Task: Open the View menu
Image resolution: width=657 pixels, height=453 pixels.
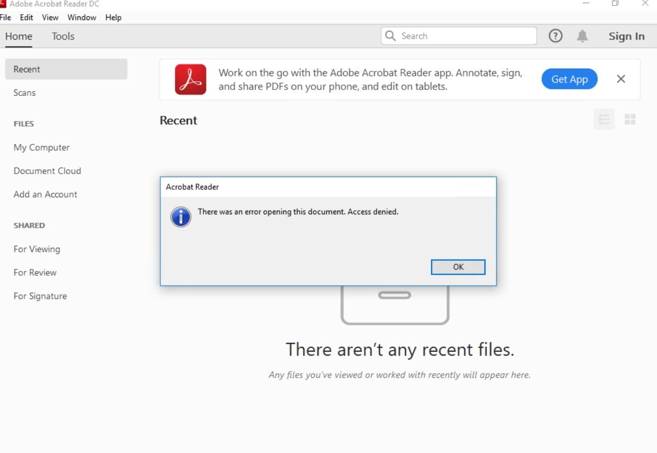Action: [x=50, y=17]
